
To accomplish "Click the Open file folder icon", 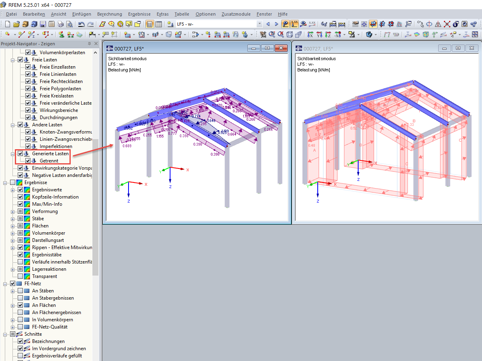I will coord(16,24).
